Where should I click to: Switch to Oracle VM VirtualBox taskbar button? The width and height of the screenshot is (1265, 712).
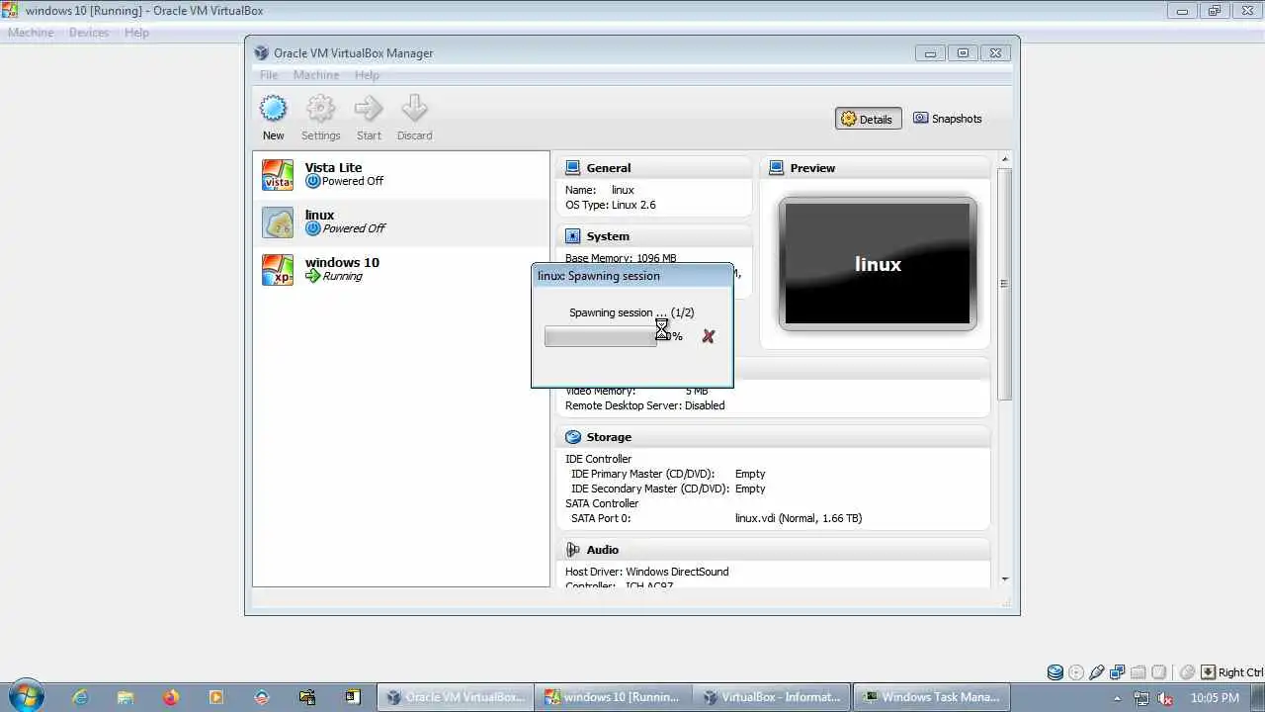click(x=455, y=697)
